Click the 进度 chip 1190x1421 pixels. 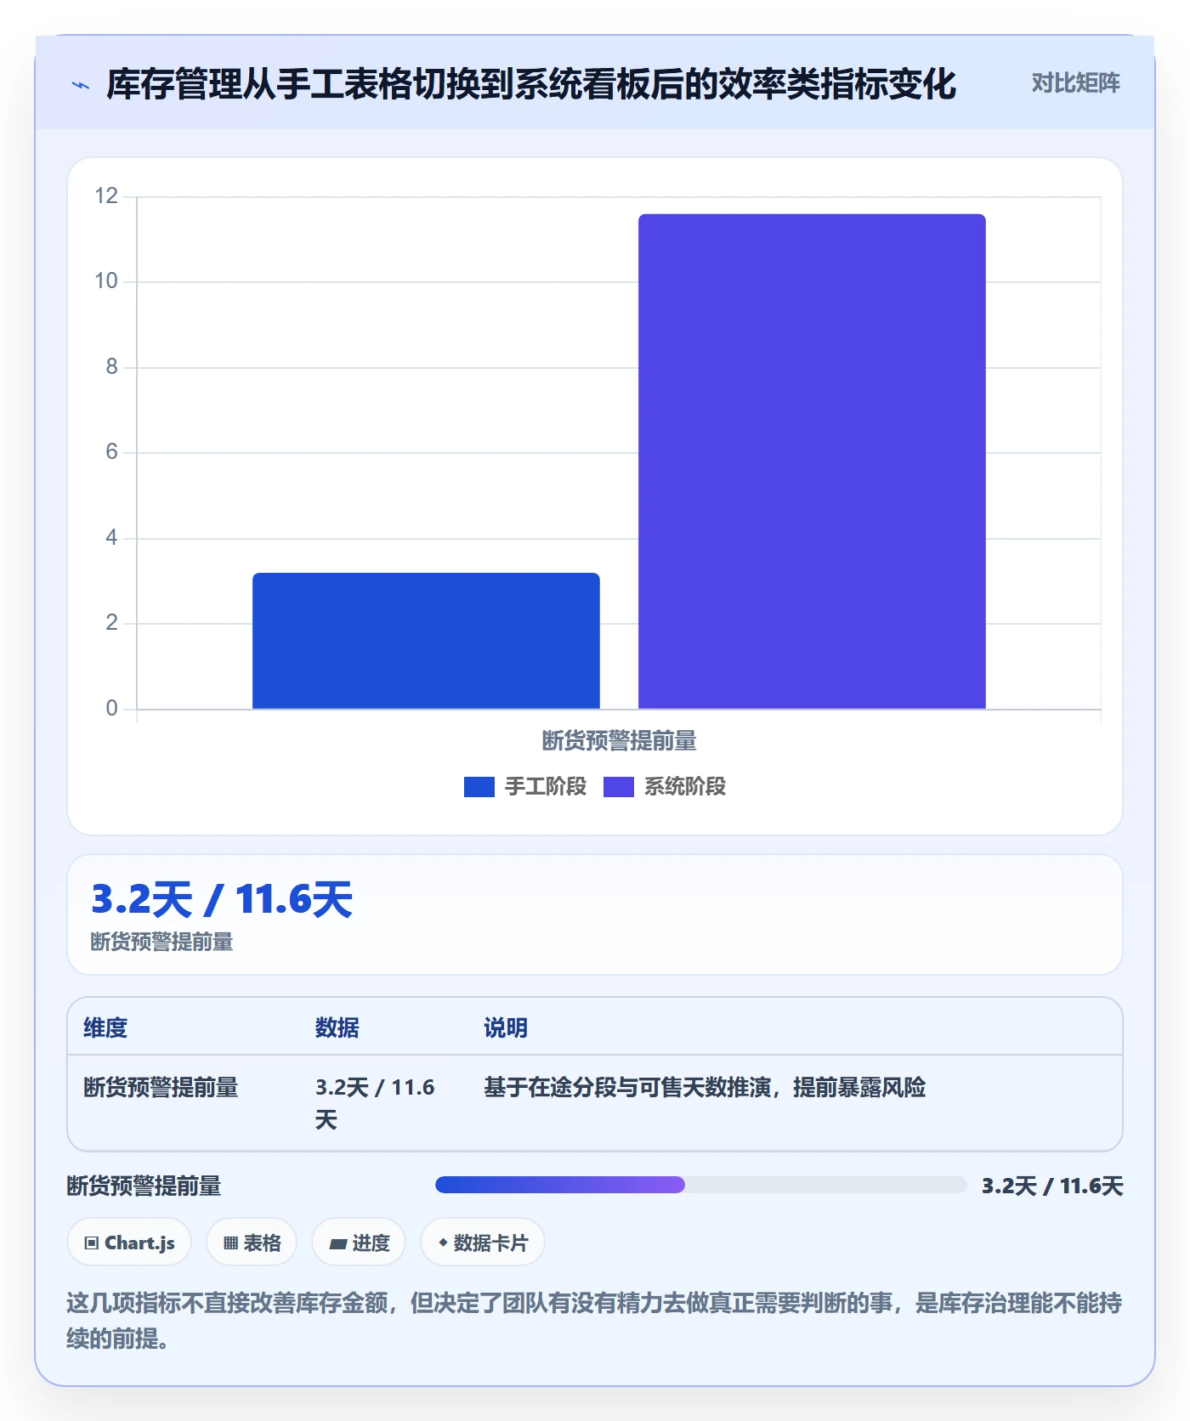click(x=359, y=1243)
